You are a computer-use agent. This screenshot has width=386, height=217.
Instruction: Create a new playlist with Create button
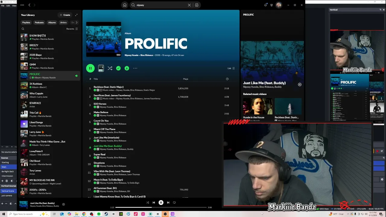[65, 15]
